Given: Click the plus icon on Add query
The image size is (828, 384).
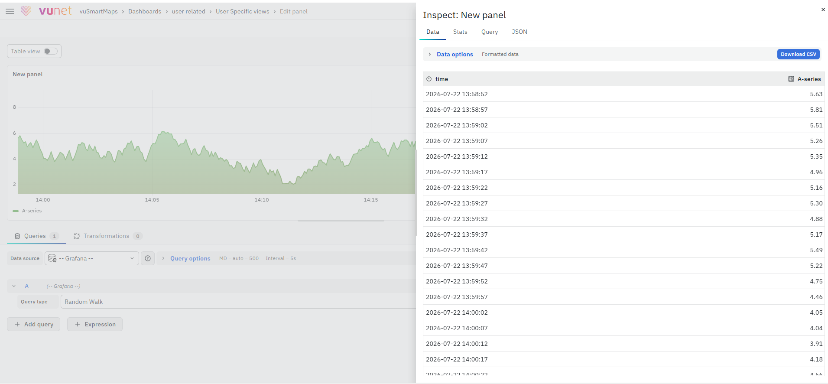Looking at the screenshot, I should click(x=17, y=324).
